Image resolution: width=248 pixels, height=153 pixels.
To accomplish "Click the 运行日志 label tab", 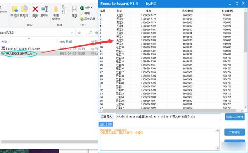I will tap(106, 124).
